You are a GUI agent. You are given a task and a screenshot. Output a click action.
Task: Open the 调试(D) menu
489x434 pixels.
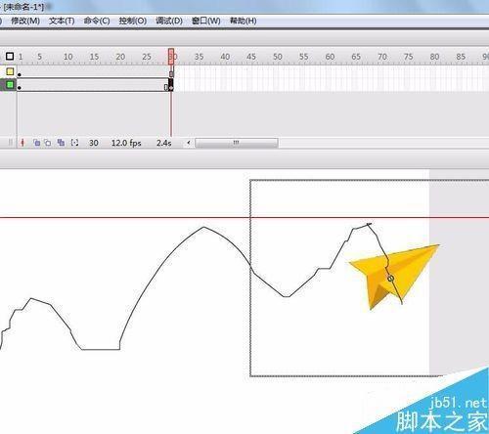point(169,21)
